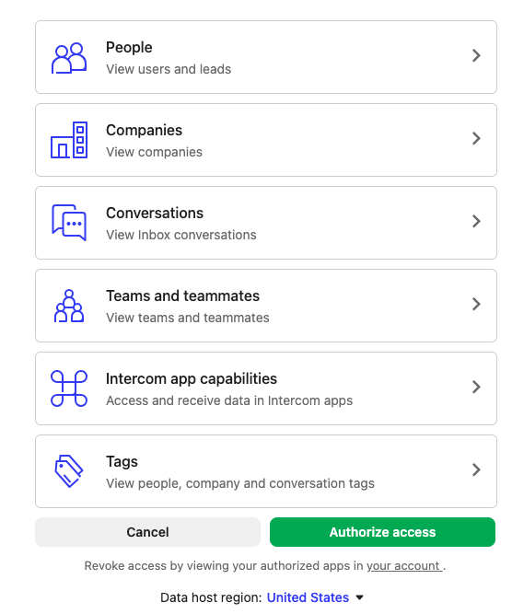Expand the Tags permission chevron
Image resolution: width=512 pixels, height=614 pixels.
tap(476, 469)
